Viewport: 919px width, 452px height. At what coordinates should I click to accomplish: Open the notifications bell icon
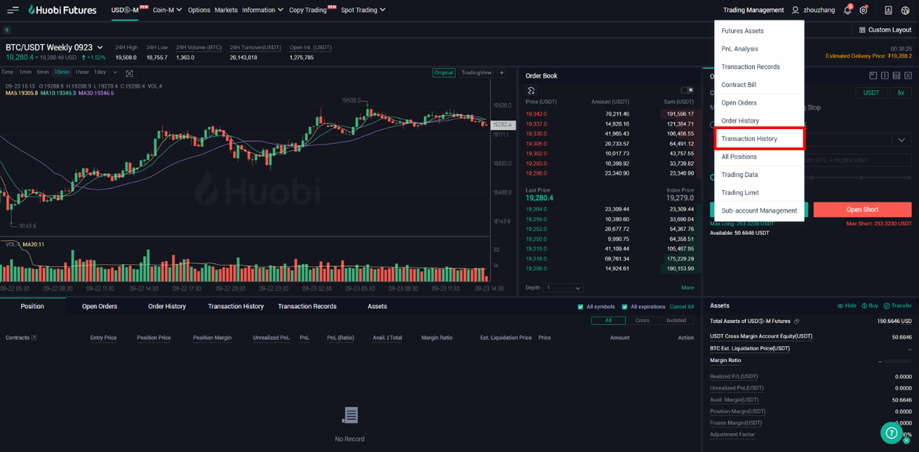coord(847,10)
